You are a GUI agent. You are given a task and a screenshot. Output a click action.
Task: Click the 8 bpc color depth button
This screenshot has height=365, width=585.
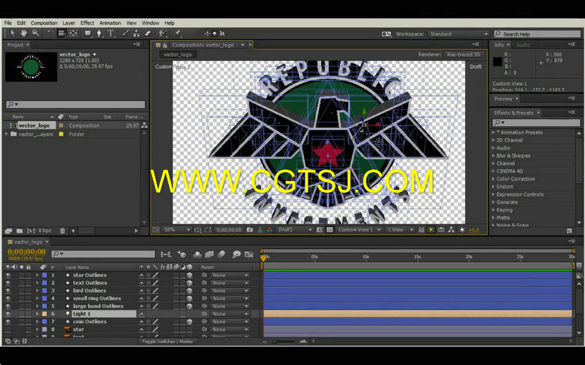(x=45, y=231)
